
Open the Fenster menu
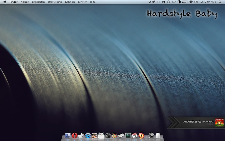(82, 2)
